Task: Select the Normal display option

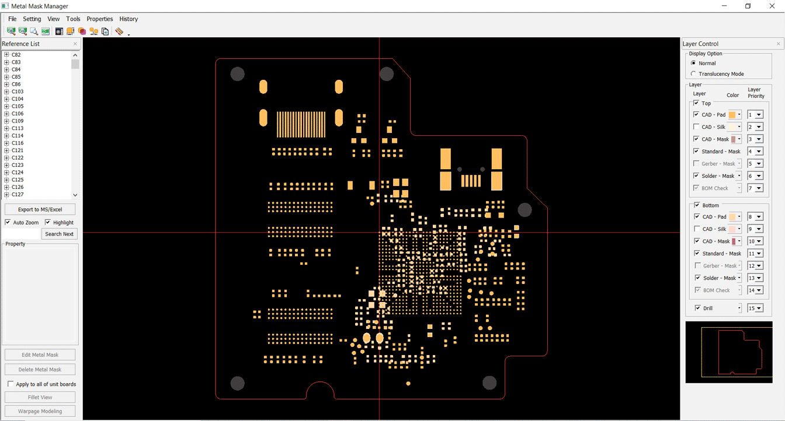Action: [693, 63]
